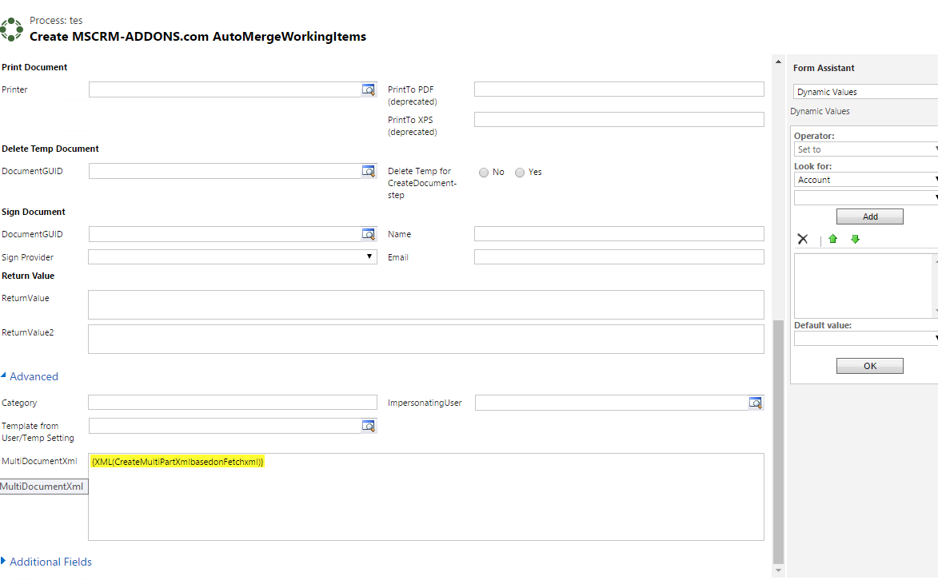
Task: Click the PrintTo PDF input field
Action: [x=619, y=89]
